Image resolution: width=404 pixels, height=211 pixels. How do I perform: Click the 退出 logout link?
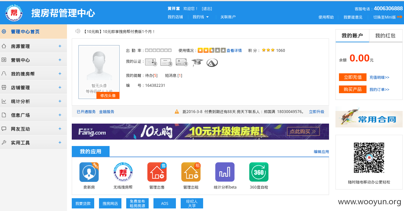[207, 9]
